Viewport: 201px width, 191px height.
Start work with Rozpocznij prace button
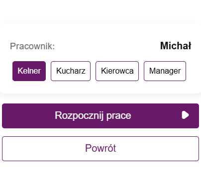[x=100, y=116]
